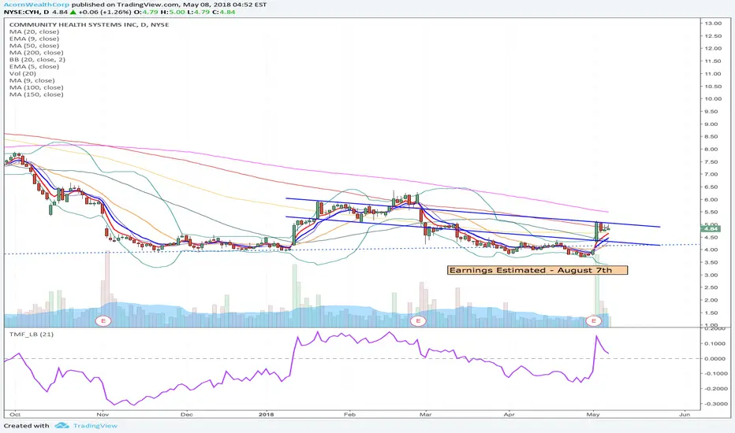Select the EMA (9, close) indicator label
The height and width of the screenshot is (433, 735).
(x=34, y=39)
